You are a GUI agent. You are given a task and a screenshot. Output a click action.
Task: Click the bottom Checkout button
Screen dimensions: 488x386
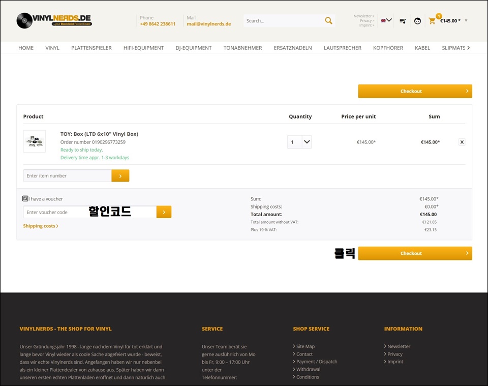coord(415,253)
